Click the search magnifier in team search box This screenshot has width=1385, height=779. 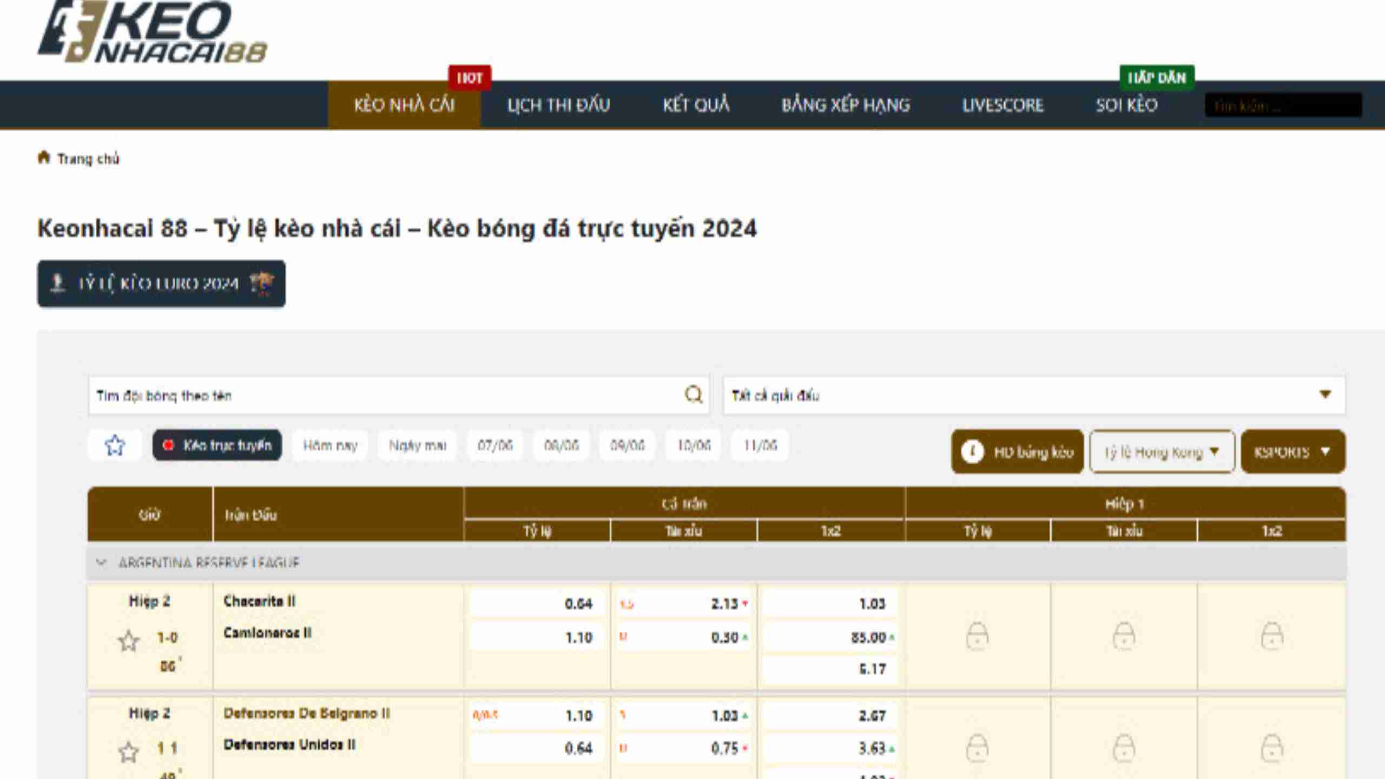694,395
